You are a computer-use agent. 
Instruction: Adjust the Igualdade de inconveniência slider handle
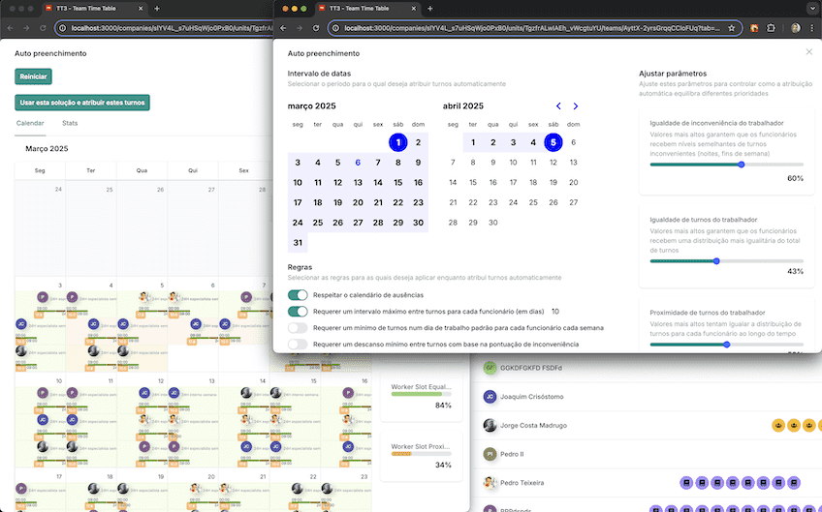click(x=742, y=165)
